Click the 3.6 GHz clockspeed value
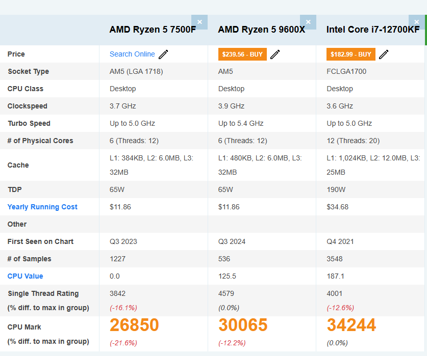The width and height of the screenshot is (427, 356). (x=340, y=106)
